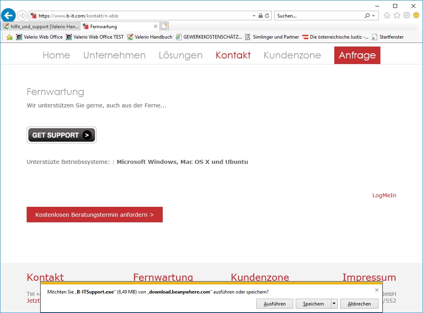Open the search provider dropdown arrow
The image size is (423, 313).
coord(373,16)
